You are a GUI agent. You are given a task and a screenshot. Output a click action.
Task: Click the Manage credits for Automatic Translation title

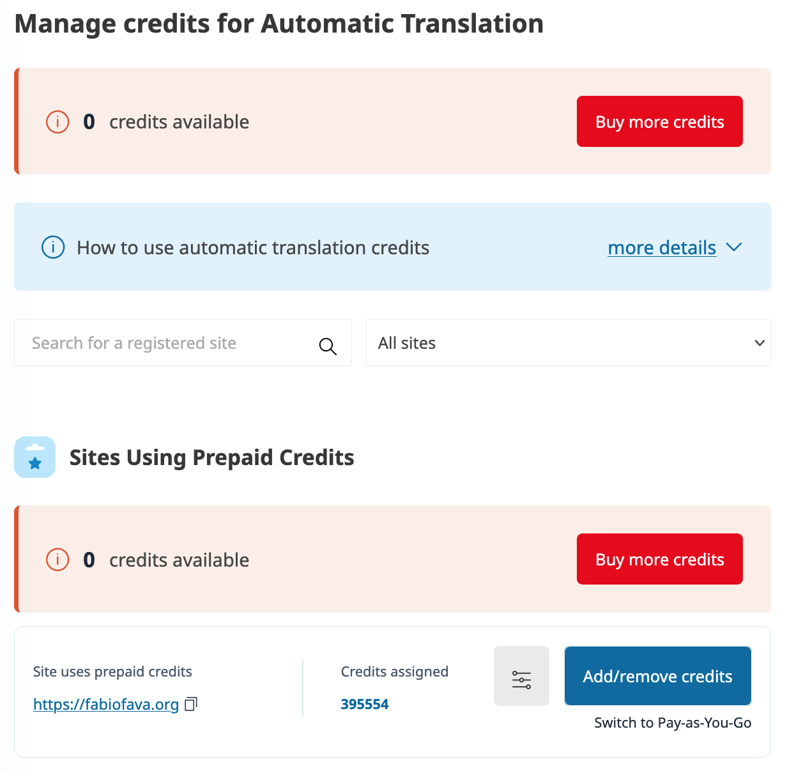(x=279, y=24)
